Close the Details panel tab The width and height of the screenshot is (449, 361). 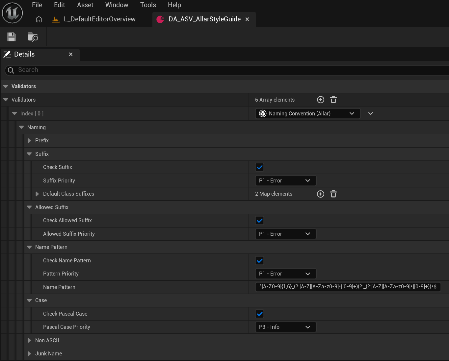[x=71, y=54]
